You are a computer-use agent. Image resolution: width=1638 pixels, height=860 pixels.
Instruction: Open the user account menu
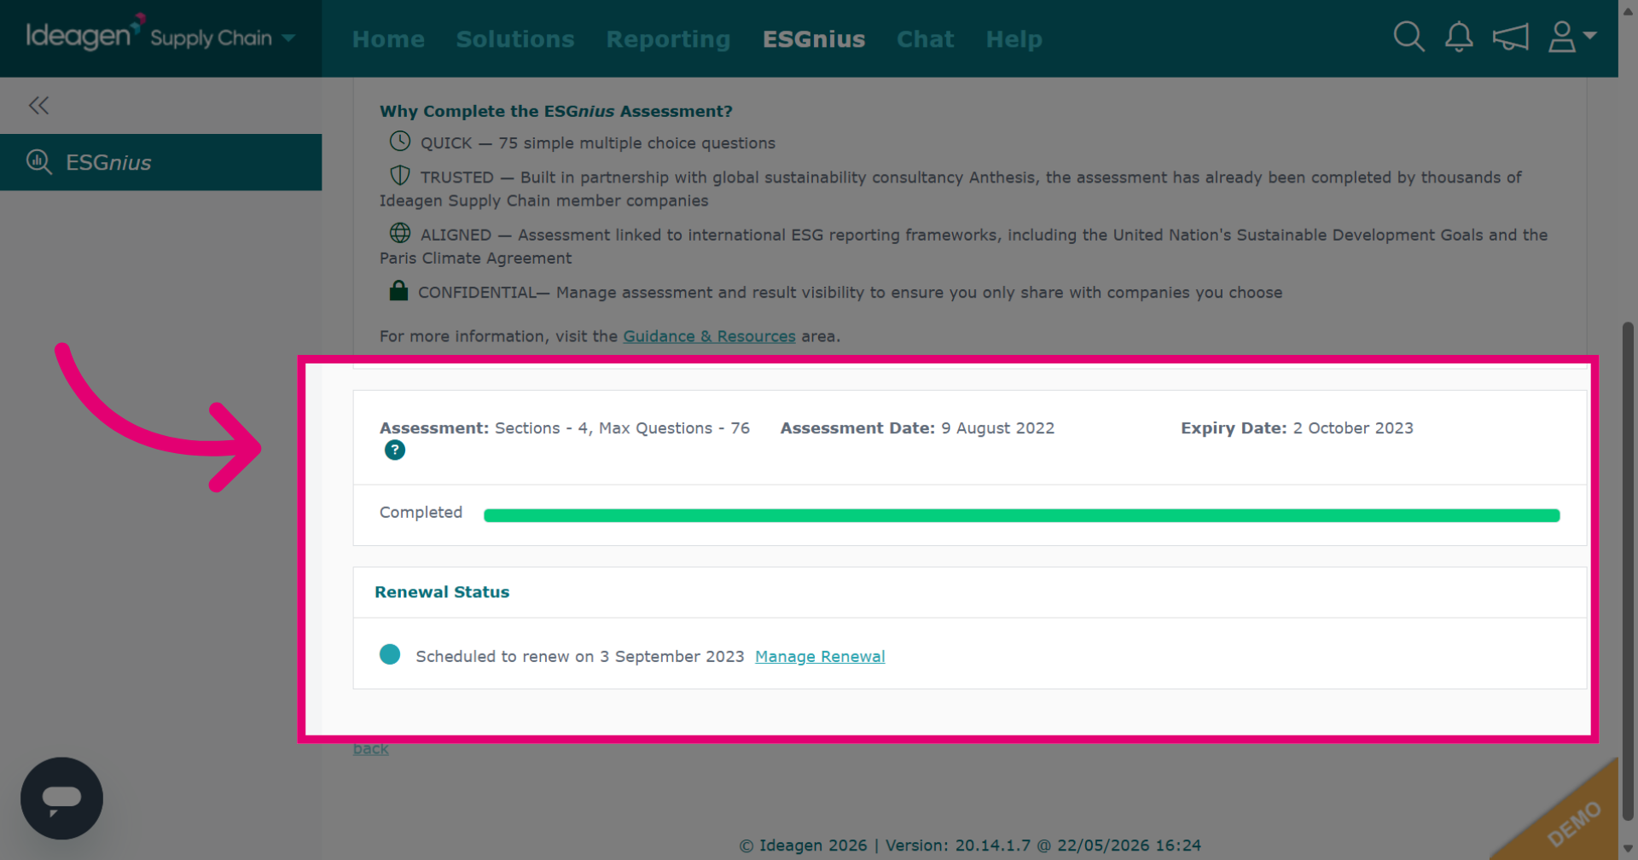pos(1571,37)
